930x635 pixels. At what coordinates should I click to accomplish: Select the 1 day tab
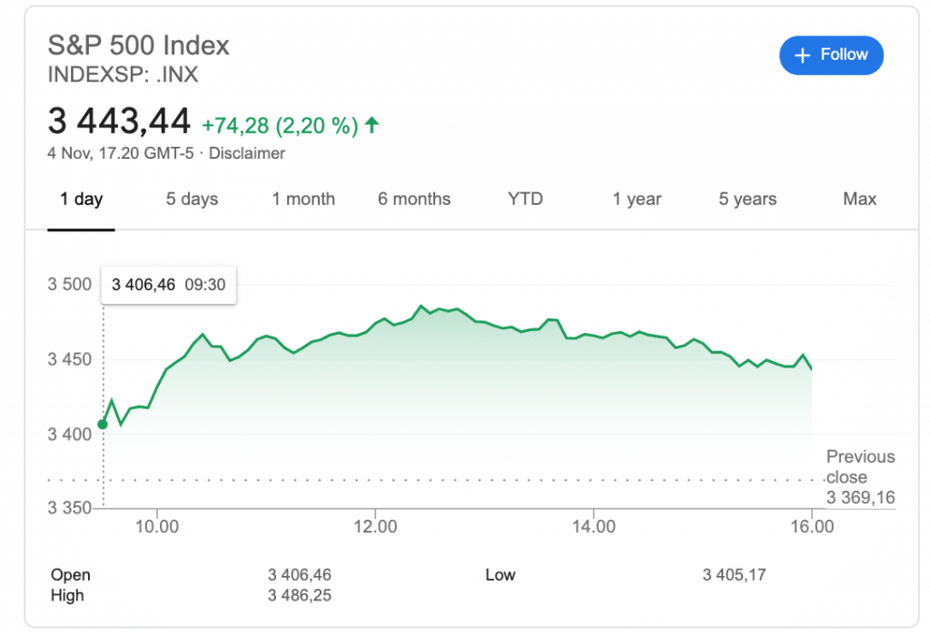point(82,200)
